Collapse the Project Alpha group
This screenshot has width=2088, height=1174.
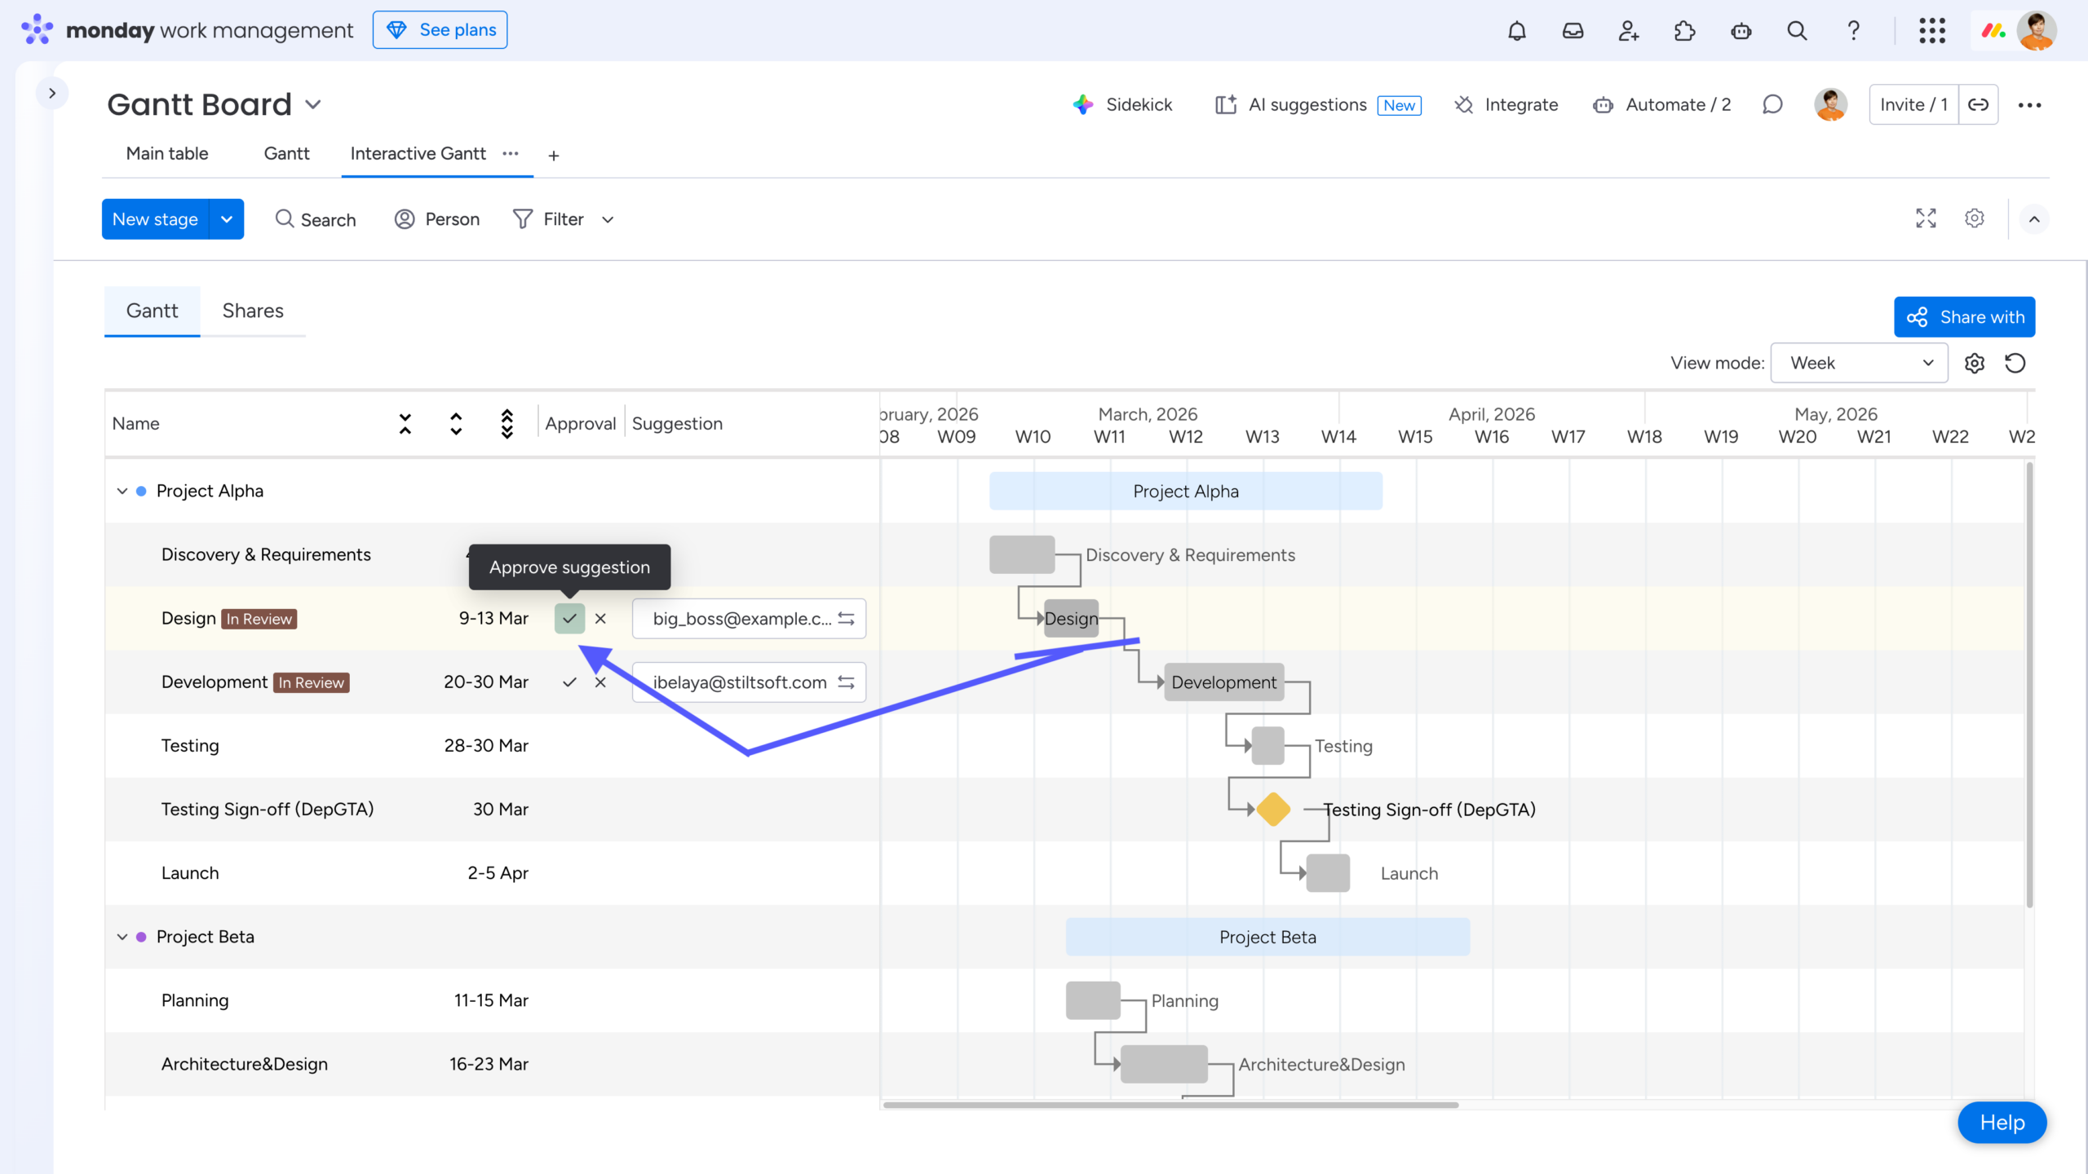pyautogui.click(x=121, y=490)
